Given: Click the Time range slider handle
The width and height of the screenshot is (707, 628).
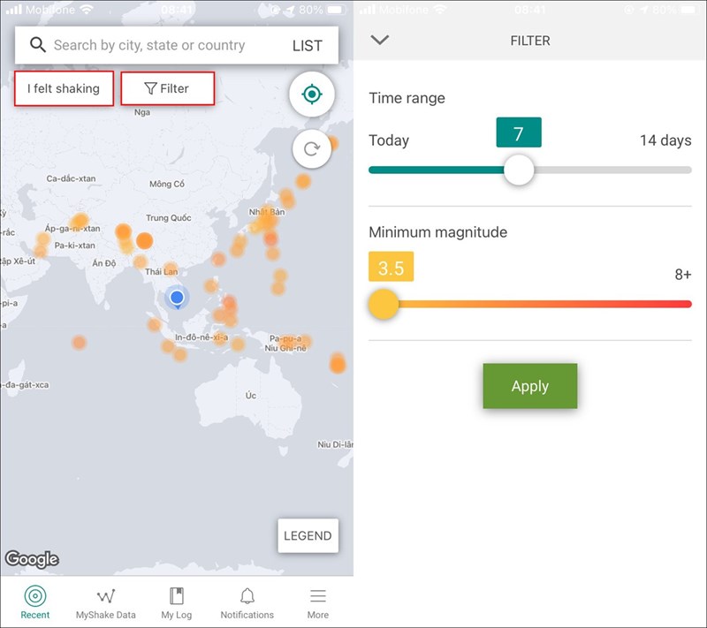Looking at the screenshot, I should (519, 170).
